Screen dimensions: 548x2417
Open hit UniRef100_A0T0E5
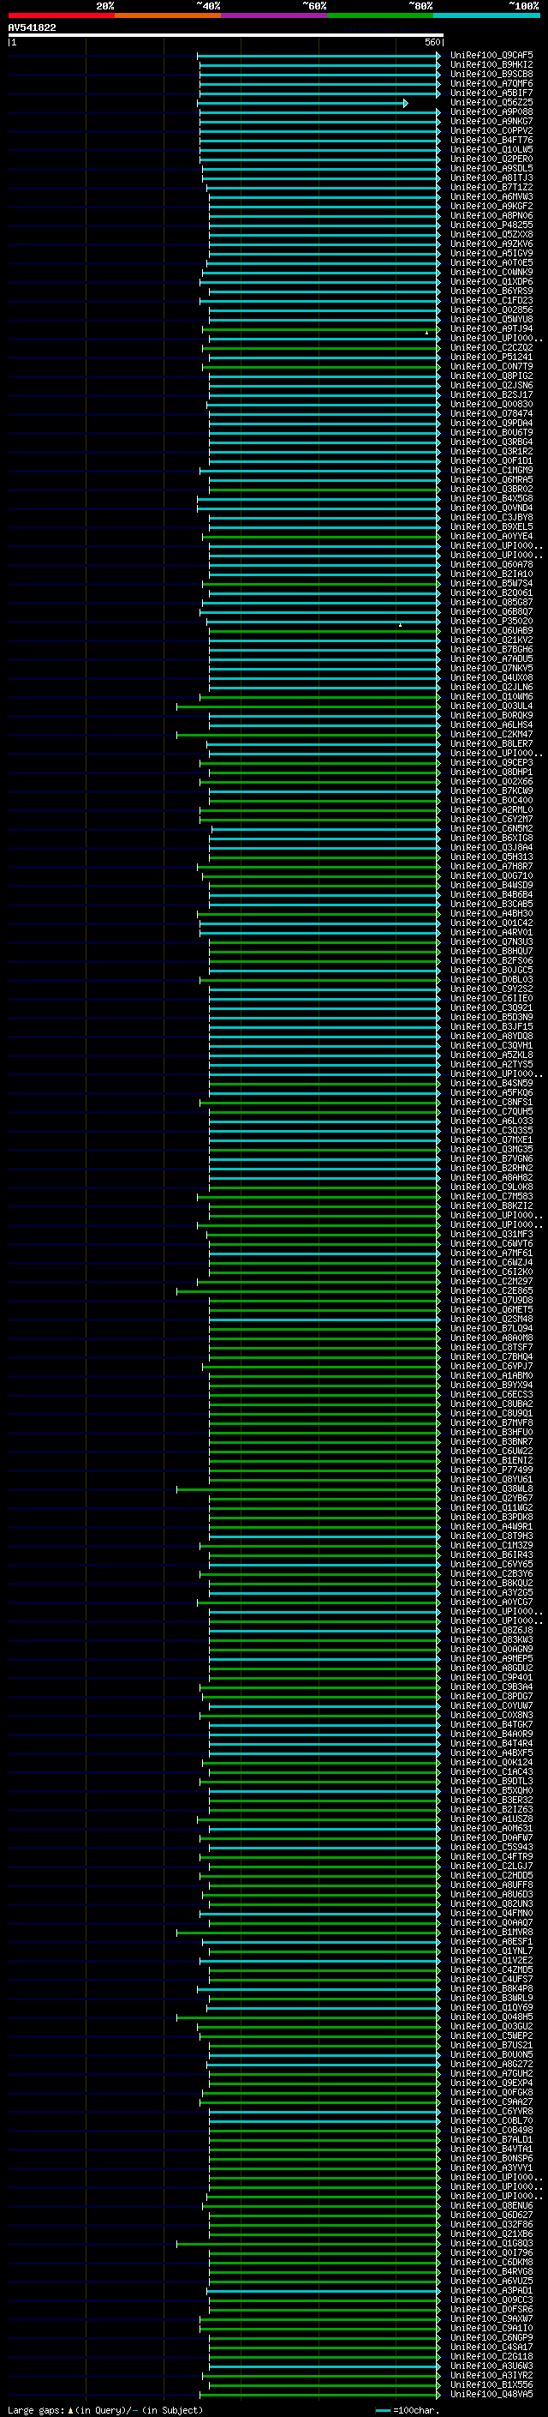pos(491,262)
